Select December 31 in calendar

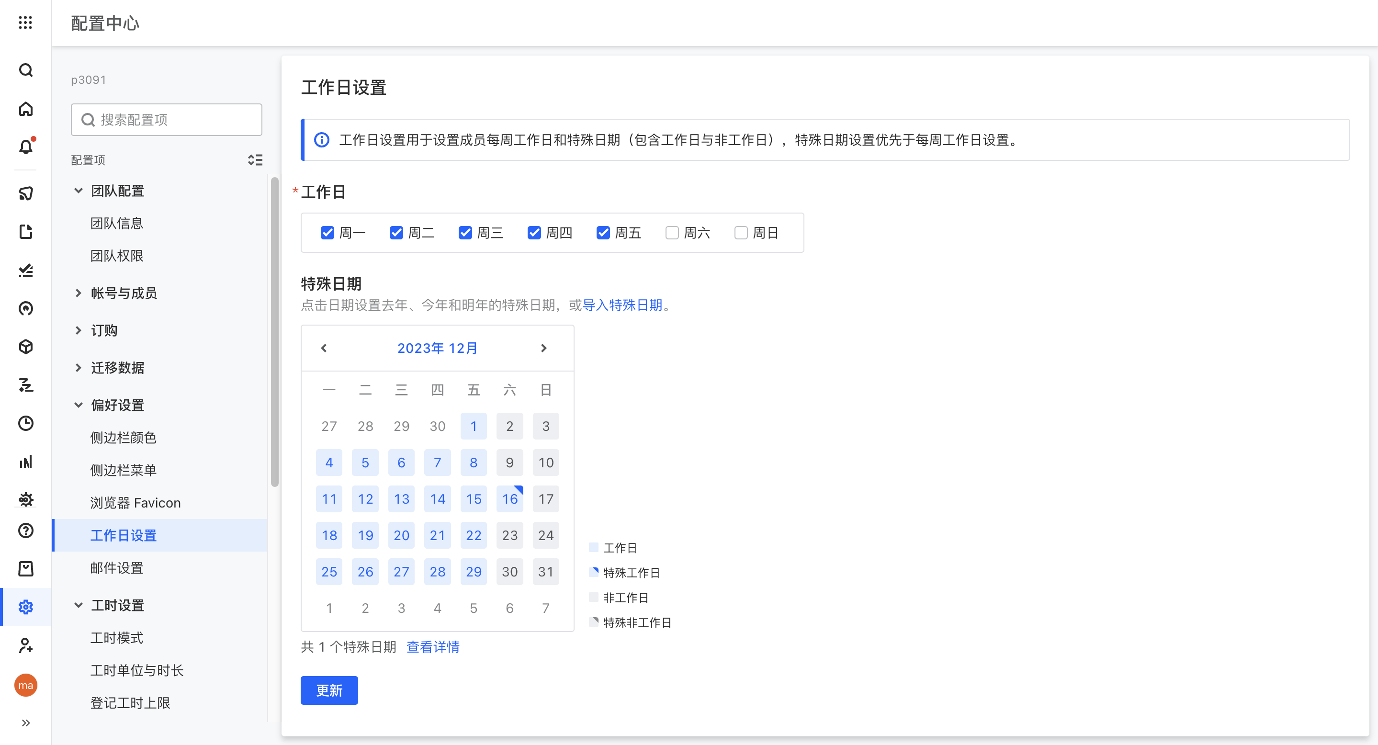click(546, 572)
